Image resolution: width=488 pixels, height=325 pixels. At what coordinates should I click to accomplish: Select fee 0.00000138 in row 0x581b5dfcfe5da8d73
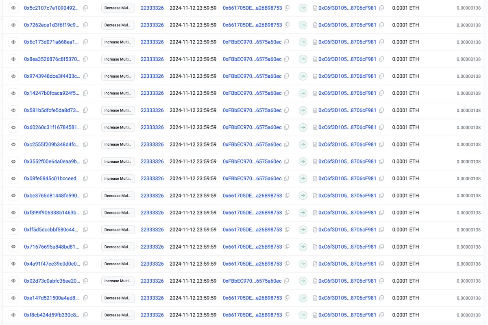(468, 111)
